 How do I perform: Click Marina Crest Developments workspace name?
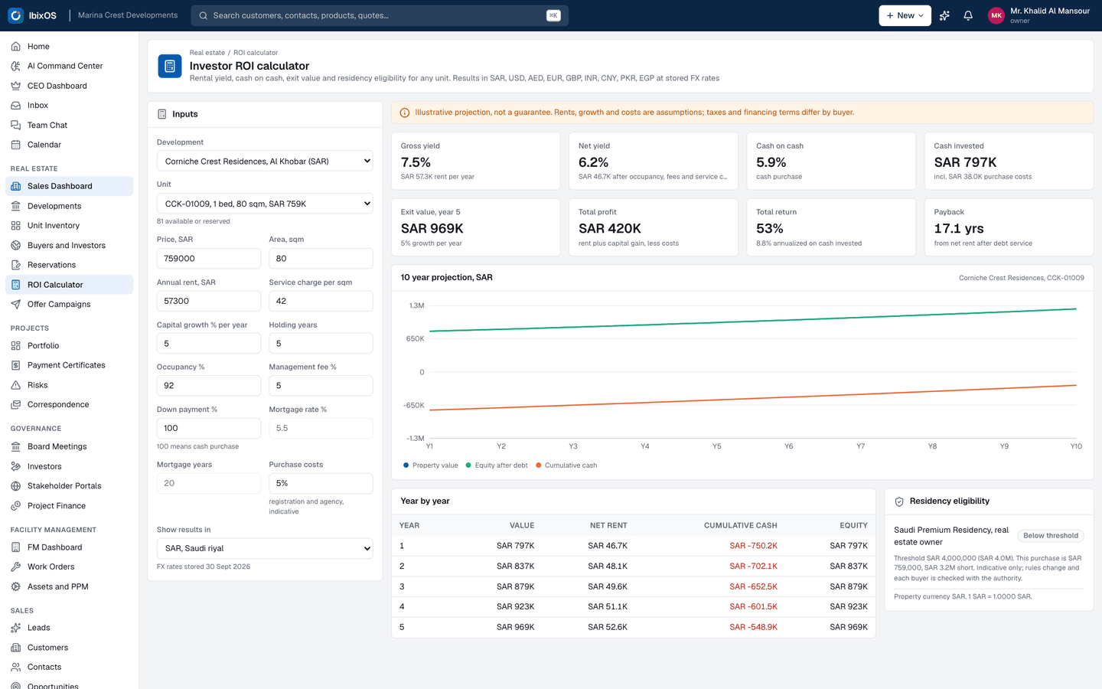coord(128,15)
